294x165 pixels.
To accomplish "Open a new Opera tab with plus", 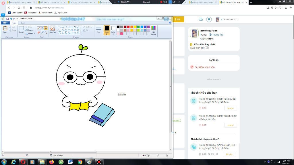I will (x=251, y=2).
